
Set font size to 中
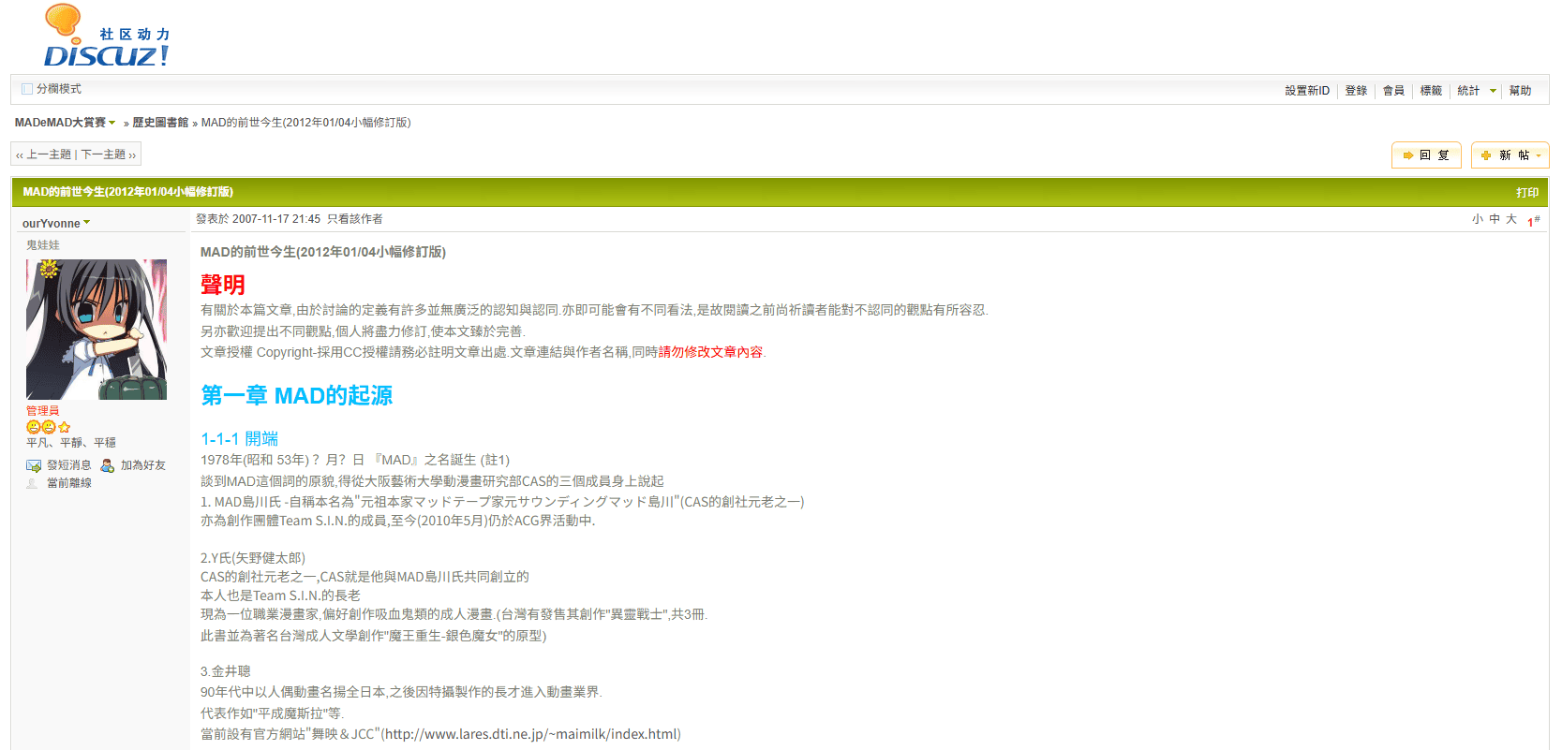(1495, 219)
